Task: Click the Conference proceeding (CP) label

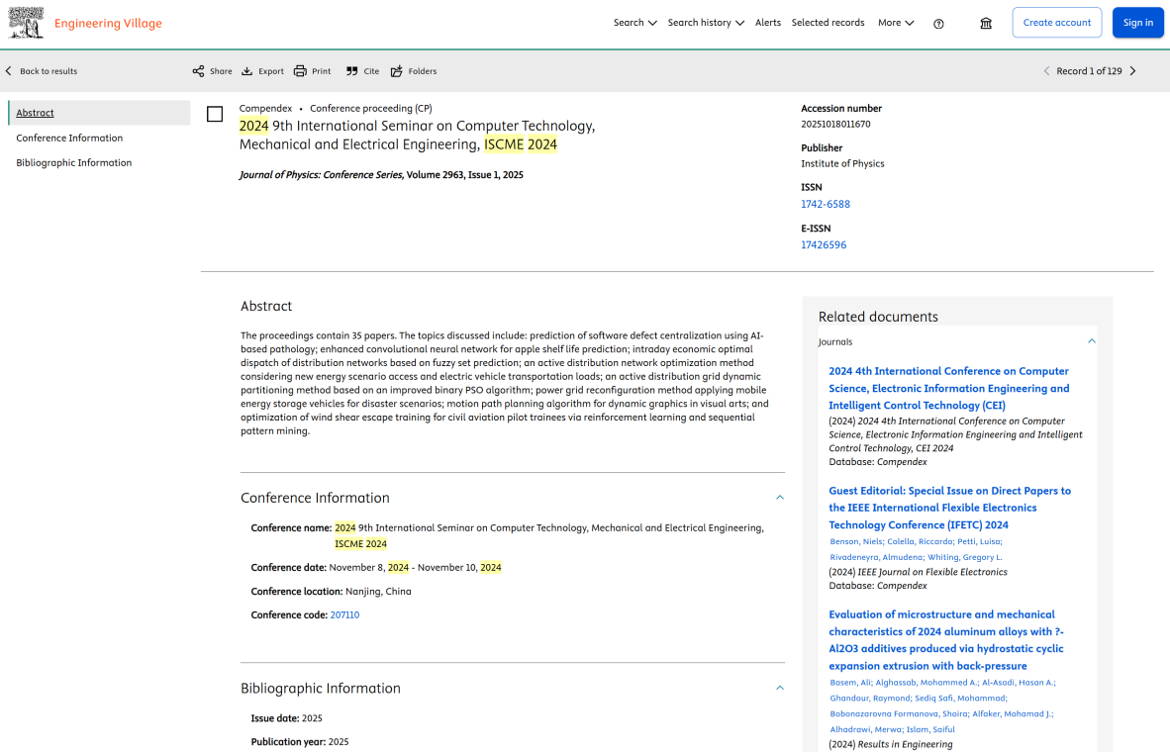Action: pos(371,108)
